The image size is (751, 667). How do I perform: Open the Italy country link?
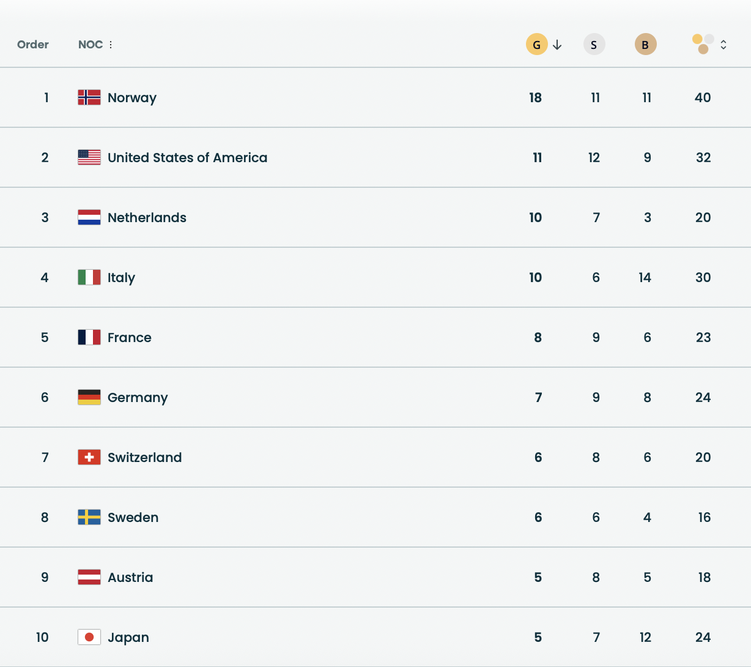[121, 277]
